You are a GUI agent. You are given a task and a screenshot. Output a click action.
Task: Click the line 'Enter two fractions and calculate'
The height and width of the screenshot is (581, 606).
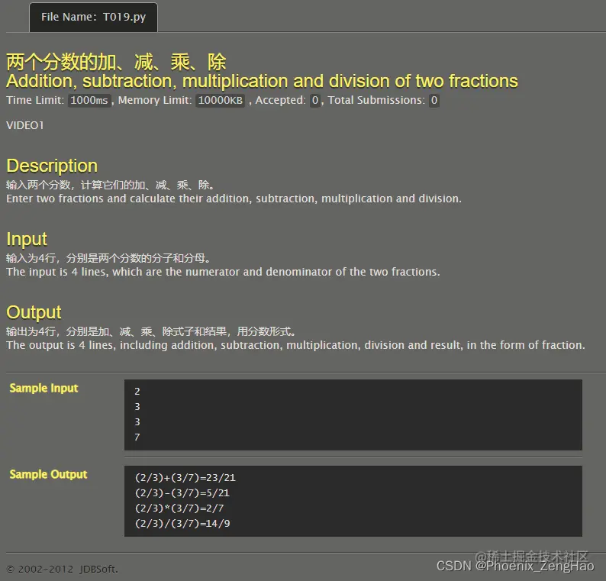point(234,199)
